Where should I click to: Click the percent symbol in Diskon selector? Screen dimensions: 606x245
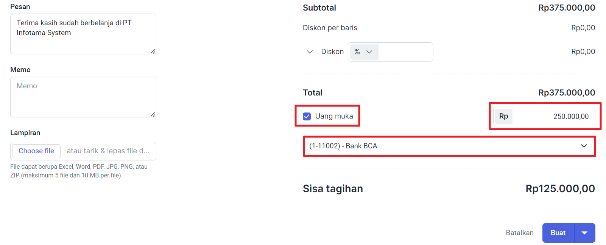357,52
